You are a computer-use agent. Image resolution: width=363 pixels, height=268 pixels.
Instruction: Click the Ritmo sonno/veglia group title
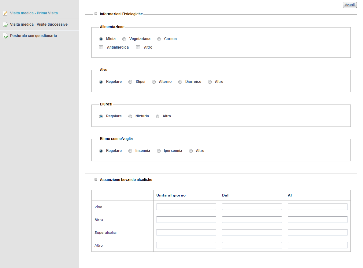pos(116,139)
